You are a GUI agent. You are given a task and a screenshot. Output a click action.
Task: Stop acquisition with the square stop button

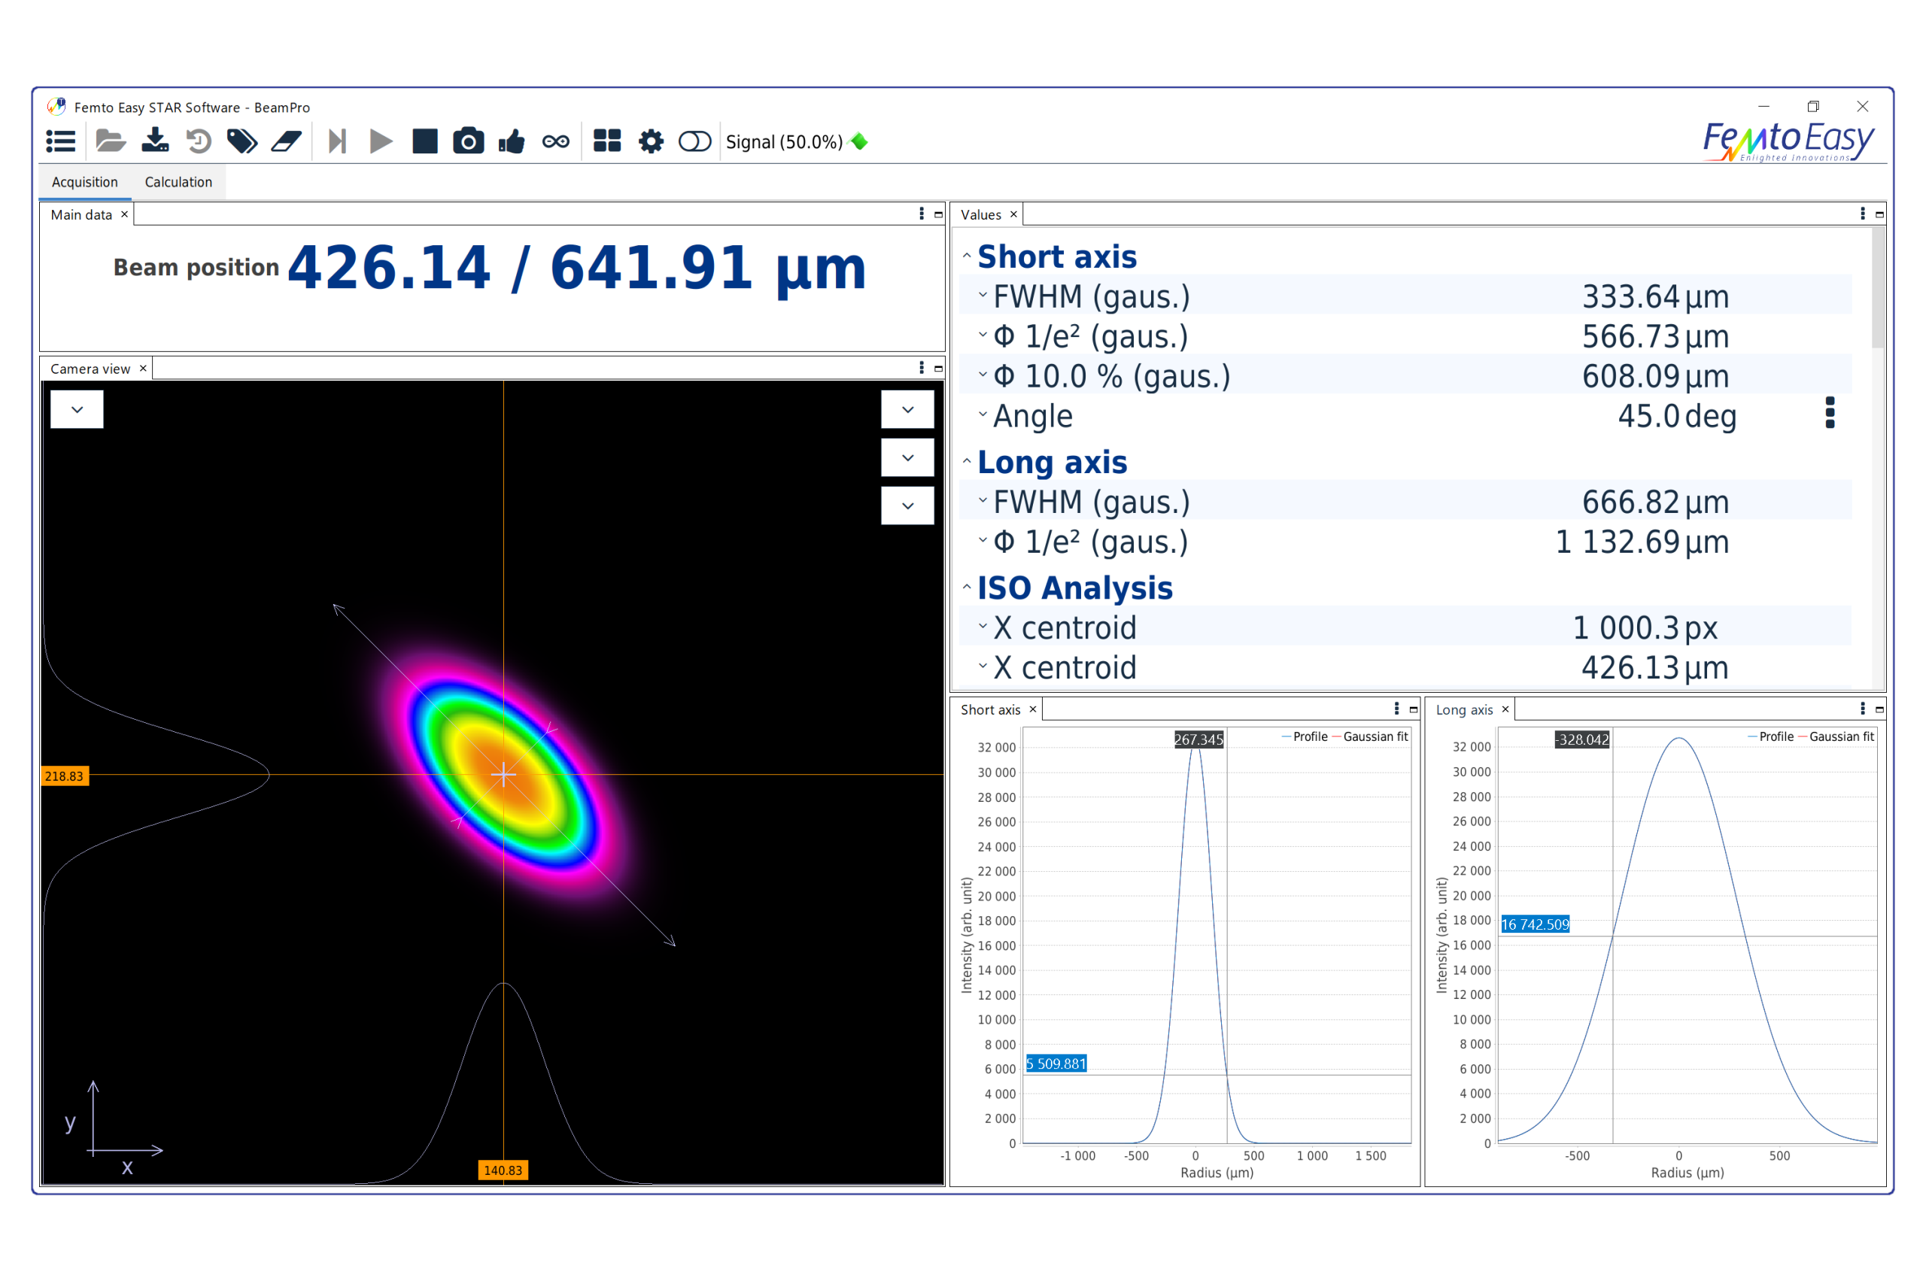(425, 141)
